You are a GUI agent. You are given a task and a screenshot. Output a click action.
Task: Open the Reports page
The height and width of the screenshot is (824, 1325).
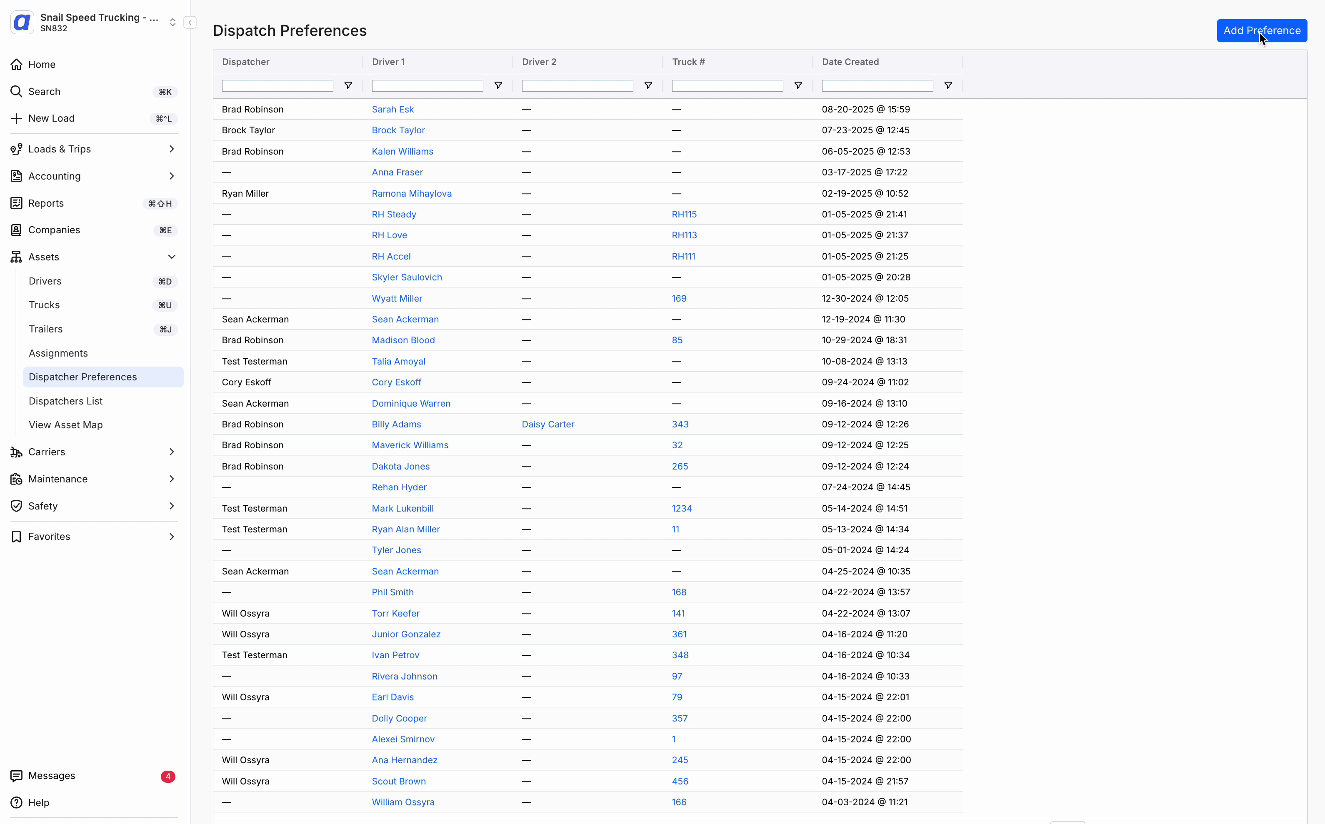pyautogui.click(x=94, y=203)
